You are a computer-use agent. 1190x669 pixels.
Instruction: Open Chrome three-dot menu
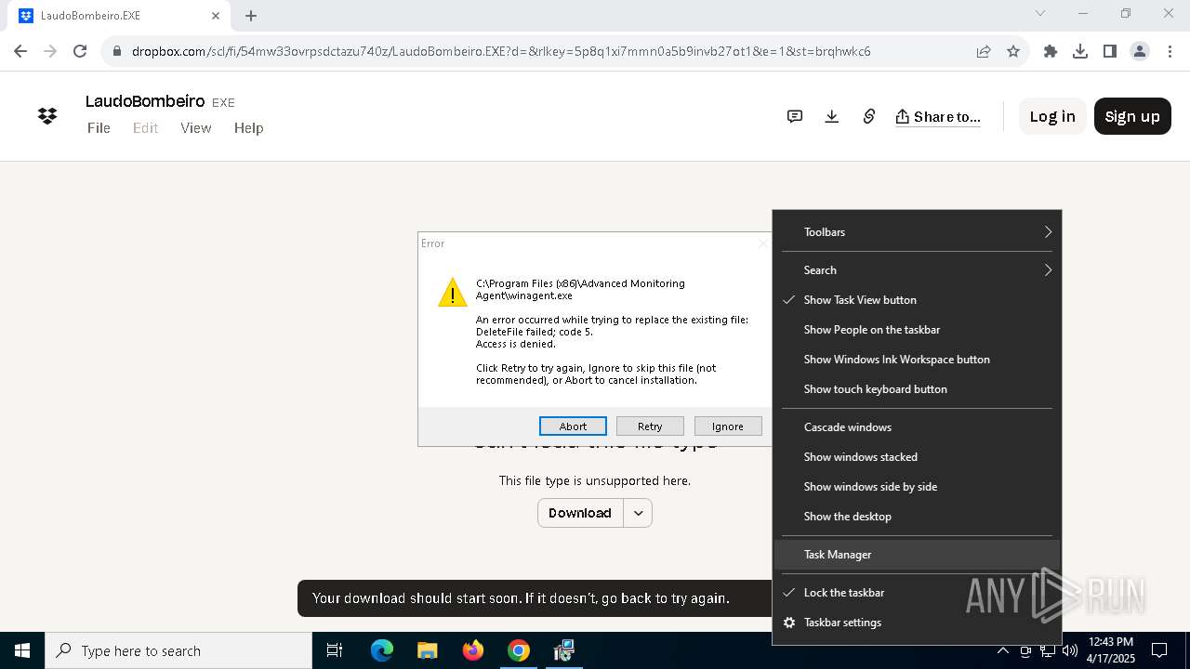pos(1170,51)
